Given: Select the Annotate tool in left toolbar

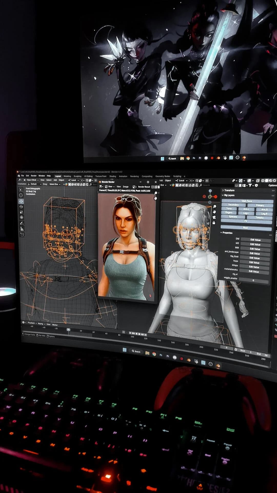Looking at the screenshot, I should pos(22,223).
